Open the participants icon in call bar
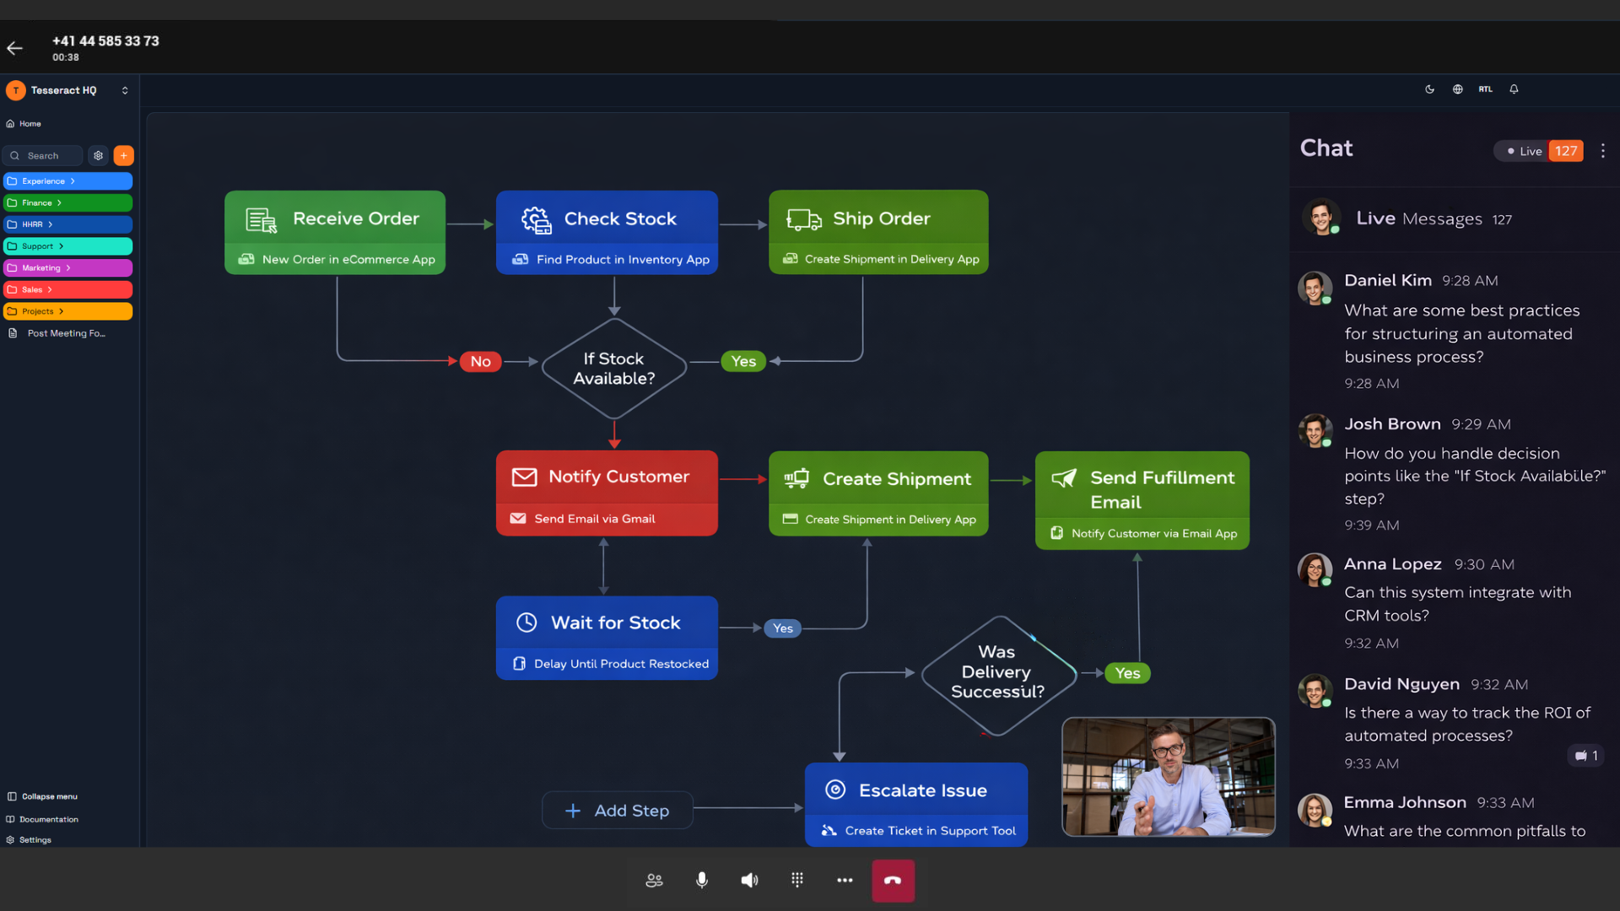The width and height of the screenshot is (1620, 911). tap(654, 881)
